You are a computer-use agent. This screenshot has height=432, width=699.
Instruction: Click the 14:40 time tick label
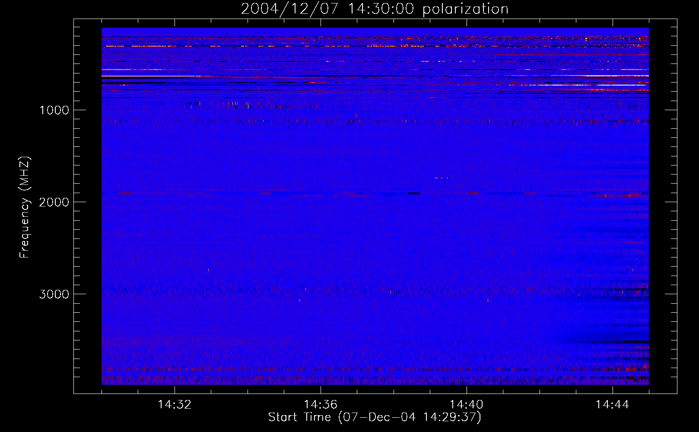pos(467,405)
